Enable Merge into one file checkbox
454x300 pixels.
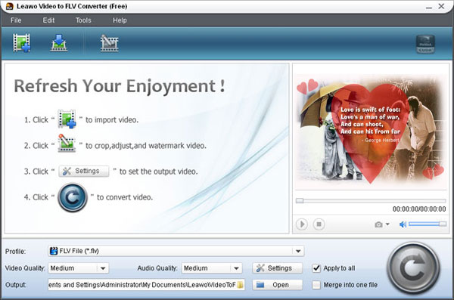coord(316,285)
